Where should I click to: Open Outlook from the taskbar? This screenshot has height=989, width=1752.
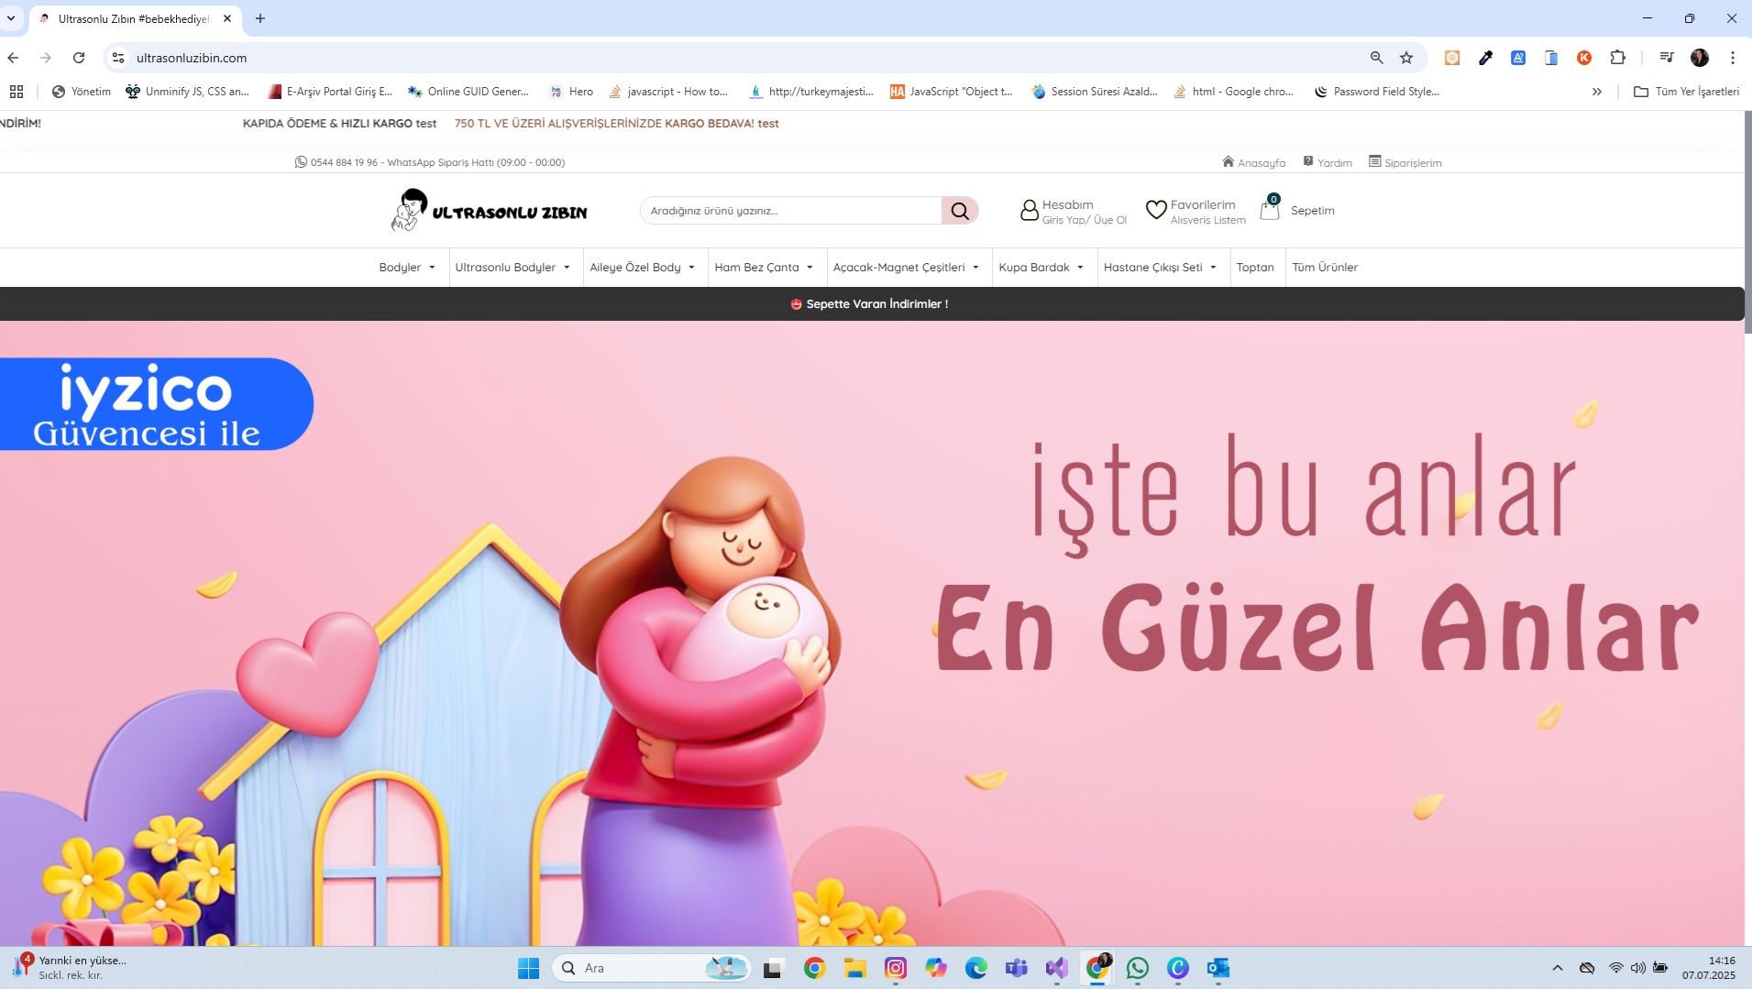point(1218,968)
